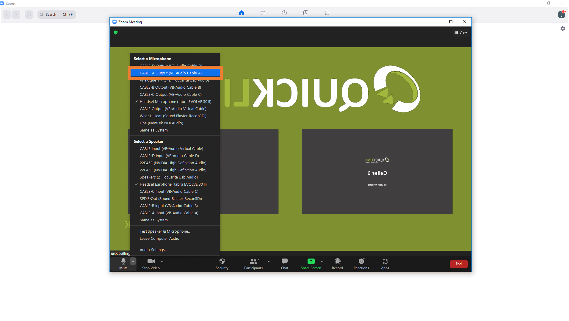
Task: Open Apps in meeting toolbar
Action: [385, 264]
